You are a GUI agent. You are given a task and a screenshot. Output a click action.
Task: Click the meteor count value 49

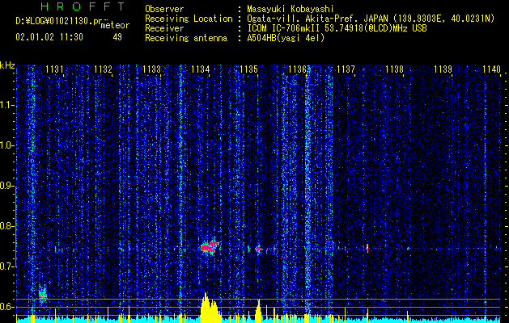tap(117, 37)
